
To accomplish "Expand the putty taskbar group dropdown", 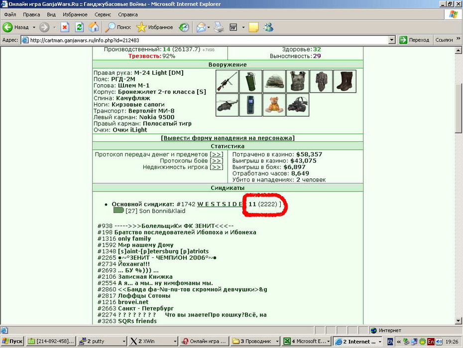I will [x=124, y=342].
